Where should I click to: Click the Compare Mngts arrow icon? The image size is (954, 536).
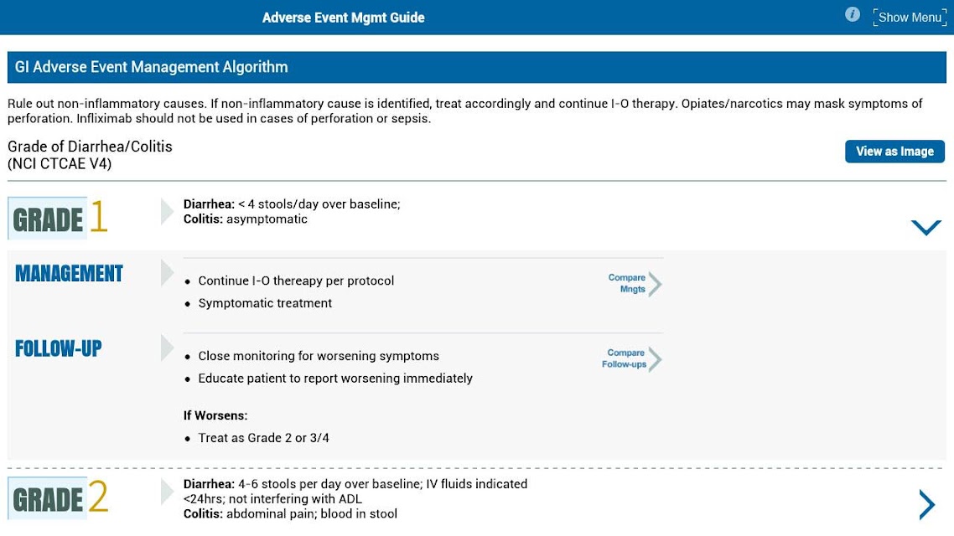655,284
